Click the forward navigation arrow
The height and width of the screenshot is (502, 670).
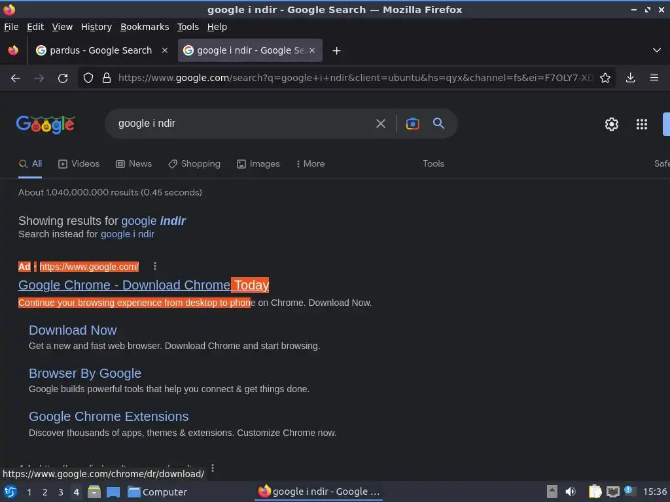pos(39,78)
